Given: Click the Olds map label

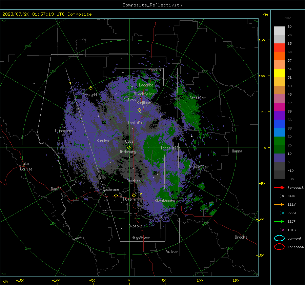Looking at the screenshot, I should coord(129,141).
